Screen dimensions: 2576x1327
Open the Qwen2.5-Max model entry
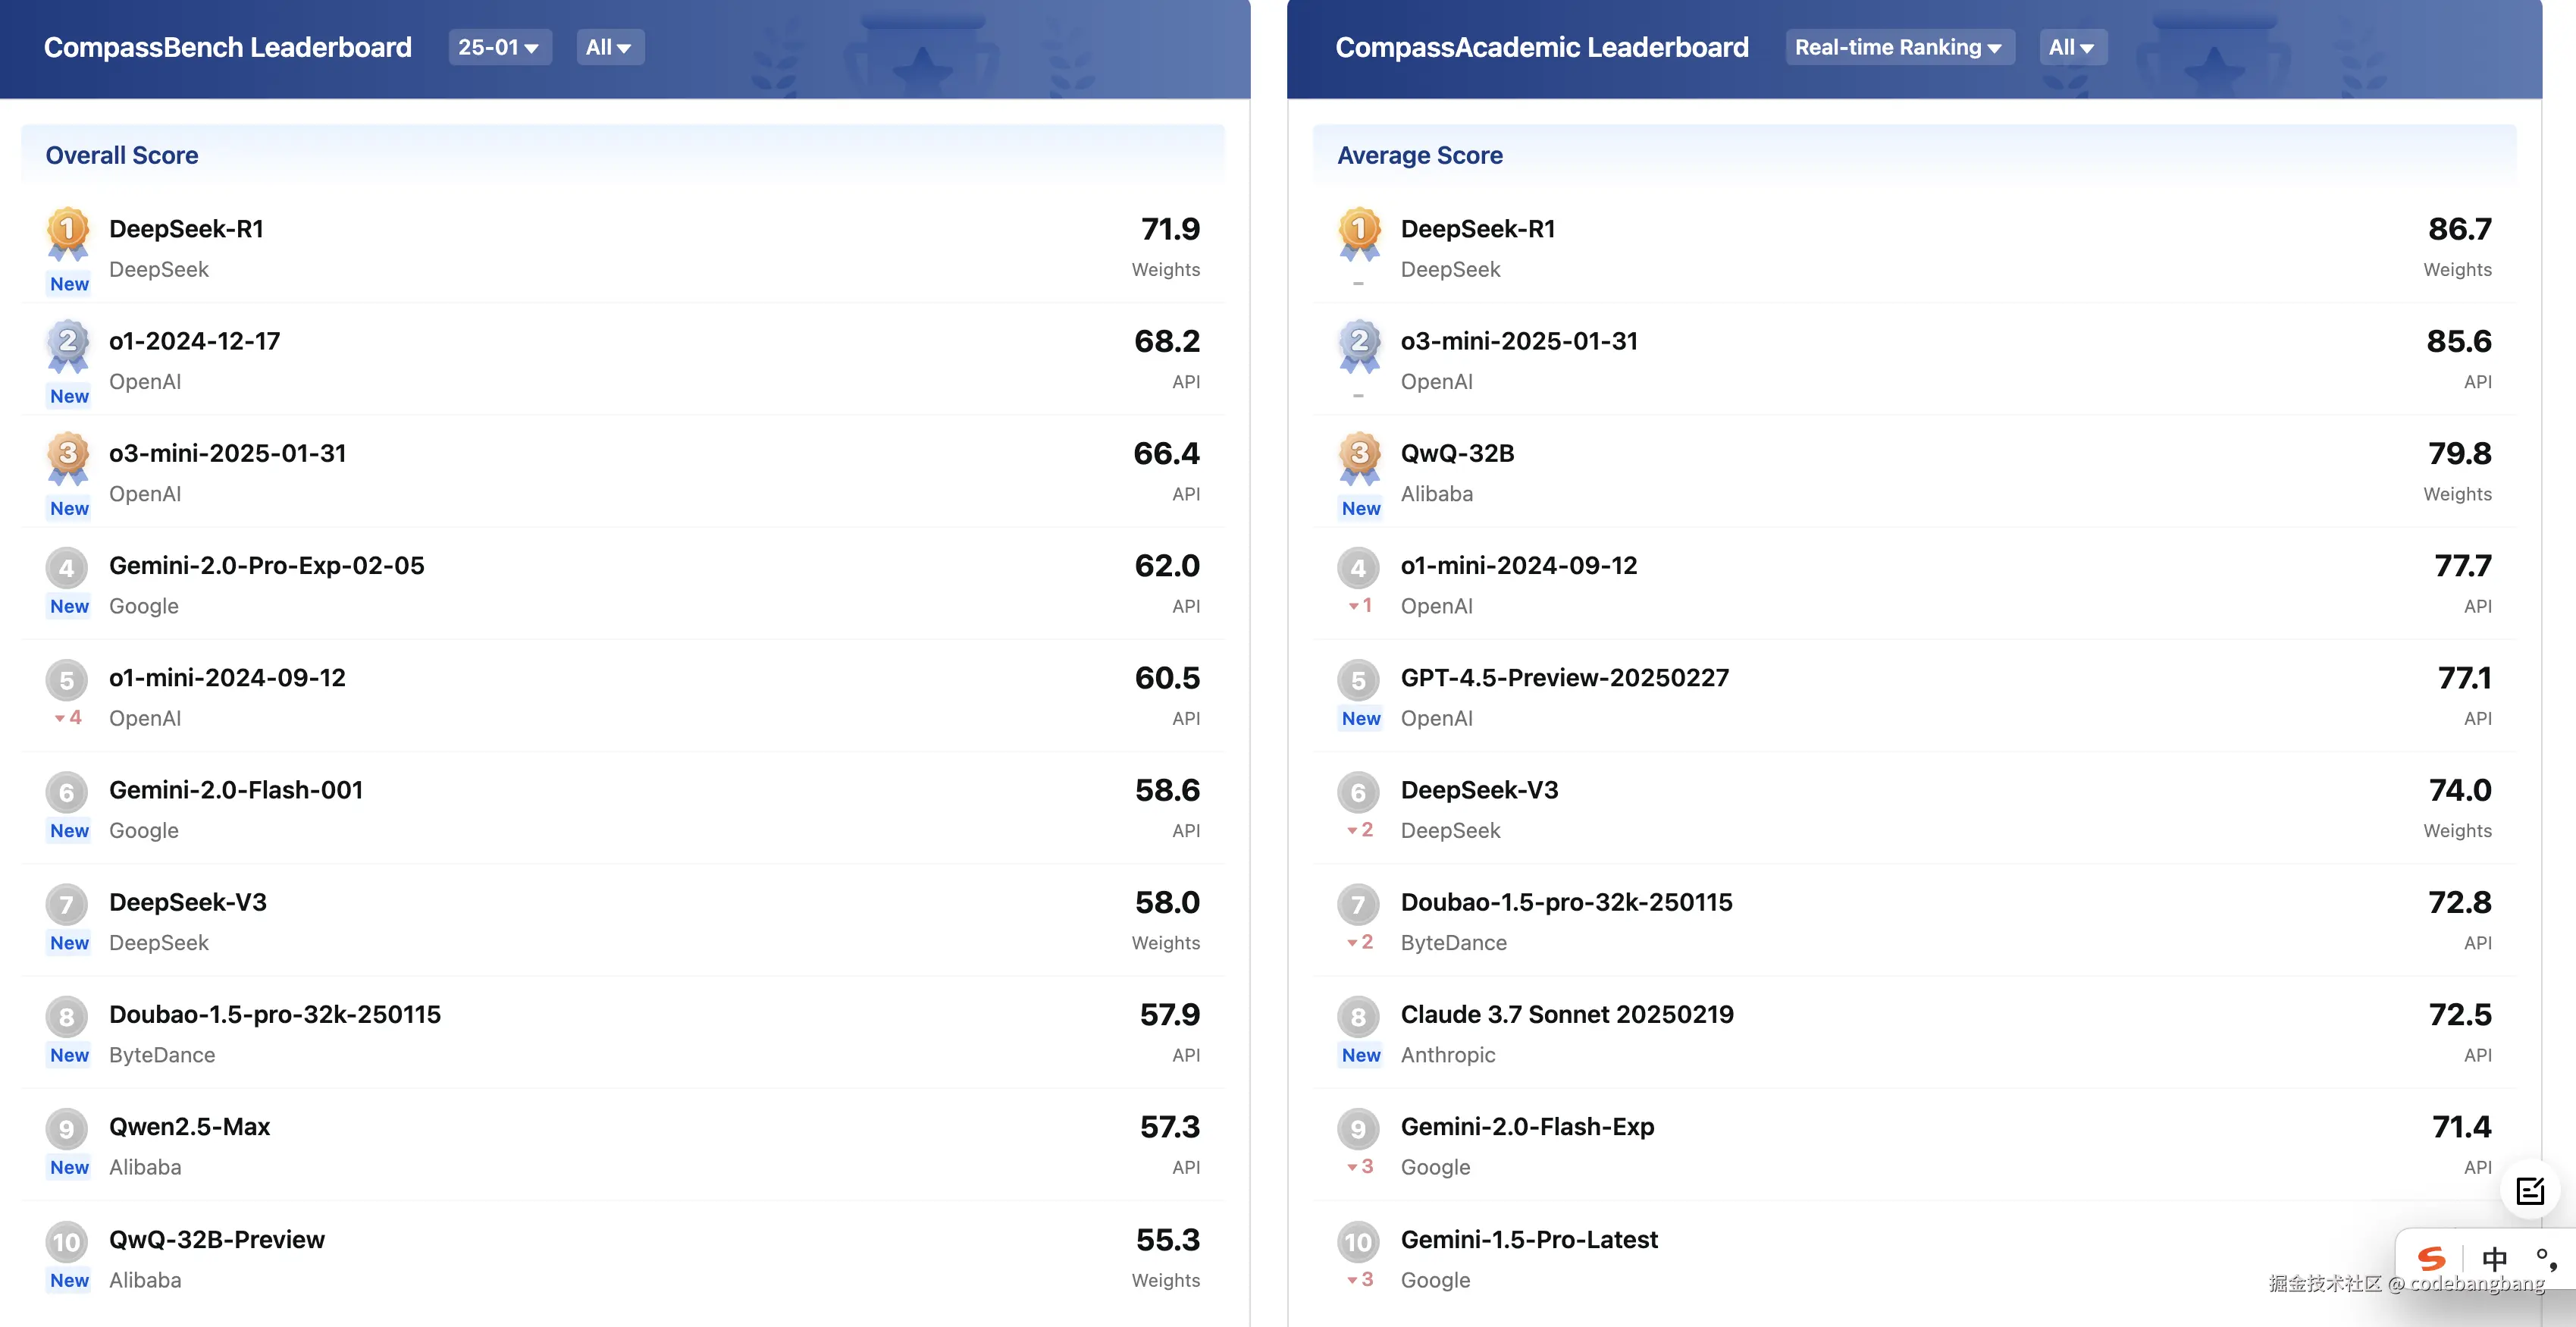tap(190, 1127)
